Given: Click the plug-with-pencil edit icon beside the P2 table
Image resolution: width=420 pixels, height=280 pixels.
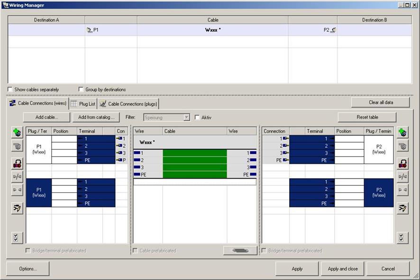Looking at the screenshot, I should click(x=402, y=208).
